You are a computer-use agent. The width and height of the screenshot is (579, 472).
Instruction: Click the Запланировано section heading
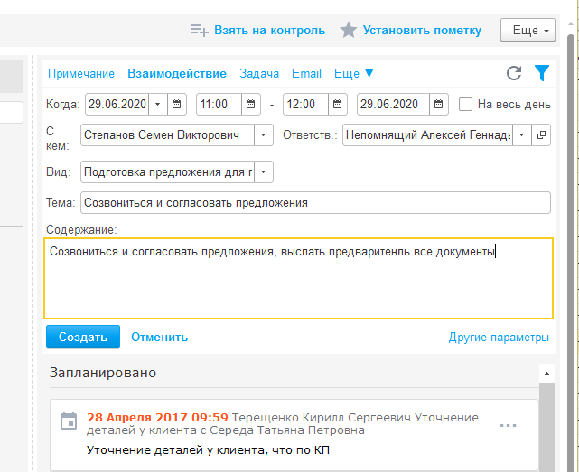pos(103,373)
